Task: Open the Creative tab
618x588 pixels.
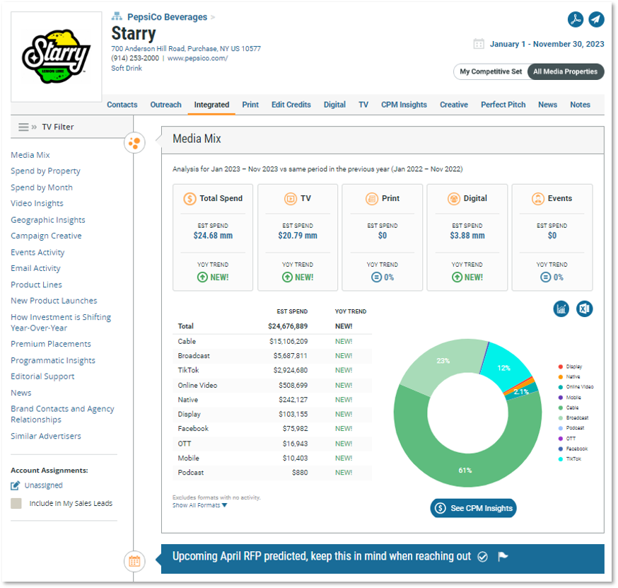Action: 454,105
